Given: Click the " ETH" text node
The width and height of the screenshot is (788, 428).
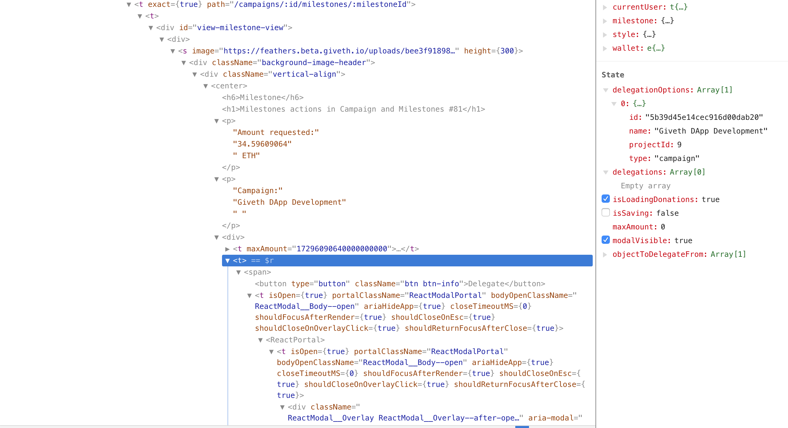Looking at the screenshot, I should pos(246,156).
